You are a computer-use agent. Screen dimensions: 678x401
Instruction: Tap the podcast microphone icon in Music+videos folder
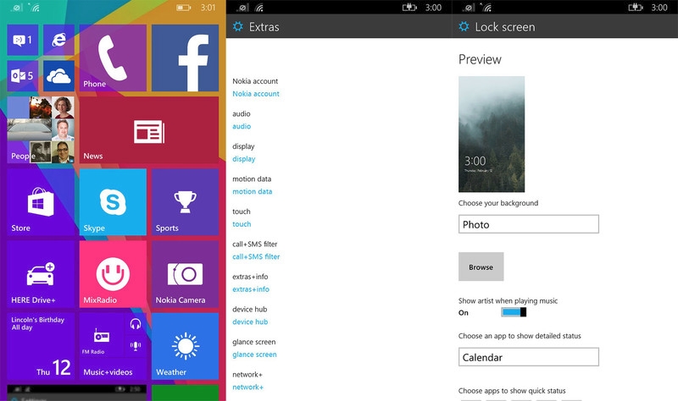(x=136, y=345)
